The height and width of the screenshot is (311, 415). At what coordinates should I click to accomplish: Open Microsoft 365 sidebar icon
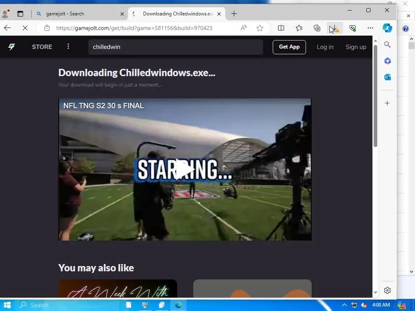pos(387,61)
